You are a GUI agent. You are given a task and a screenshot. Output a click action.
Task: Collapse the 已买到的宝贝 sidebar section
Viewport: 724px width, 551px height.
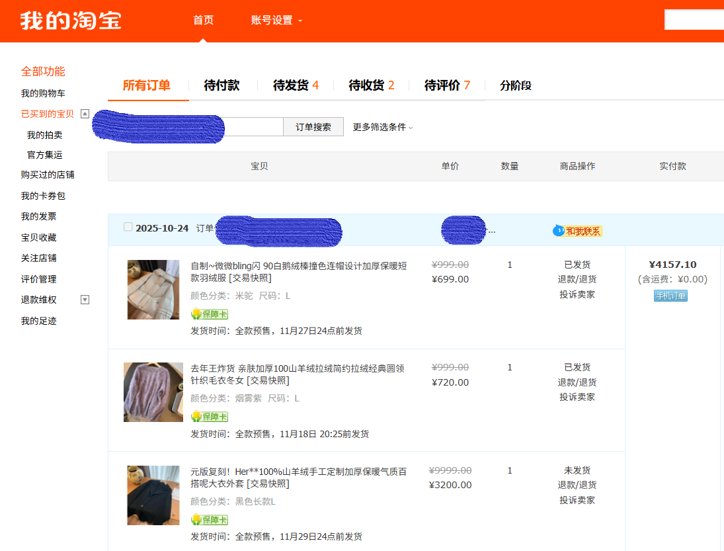point(85,114)
